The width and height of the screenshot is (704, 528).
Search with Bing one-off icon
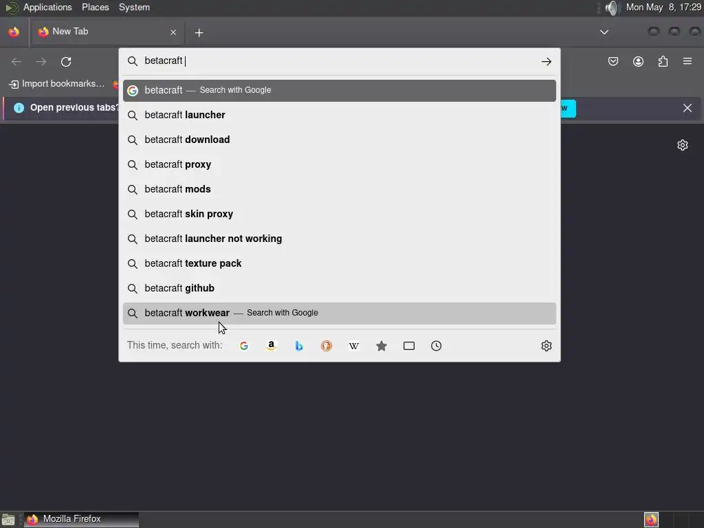[299, 346]
